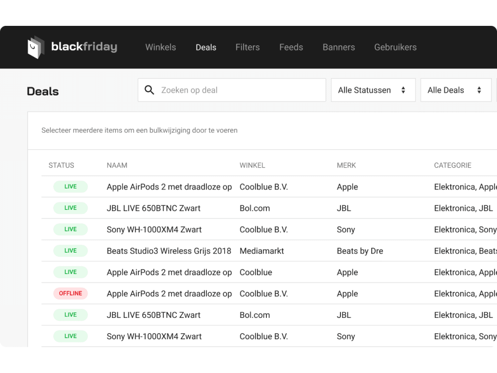The width and height of the screenshot is (497, 373).
Task: Click LIVE badge of Beats Studio3 row
Action: pyautogui.click(x=71, y=251)
